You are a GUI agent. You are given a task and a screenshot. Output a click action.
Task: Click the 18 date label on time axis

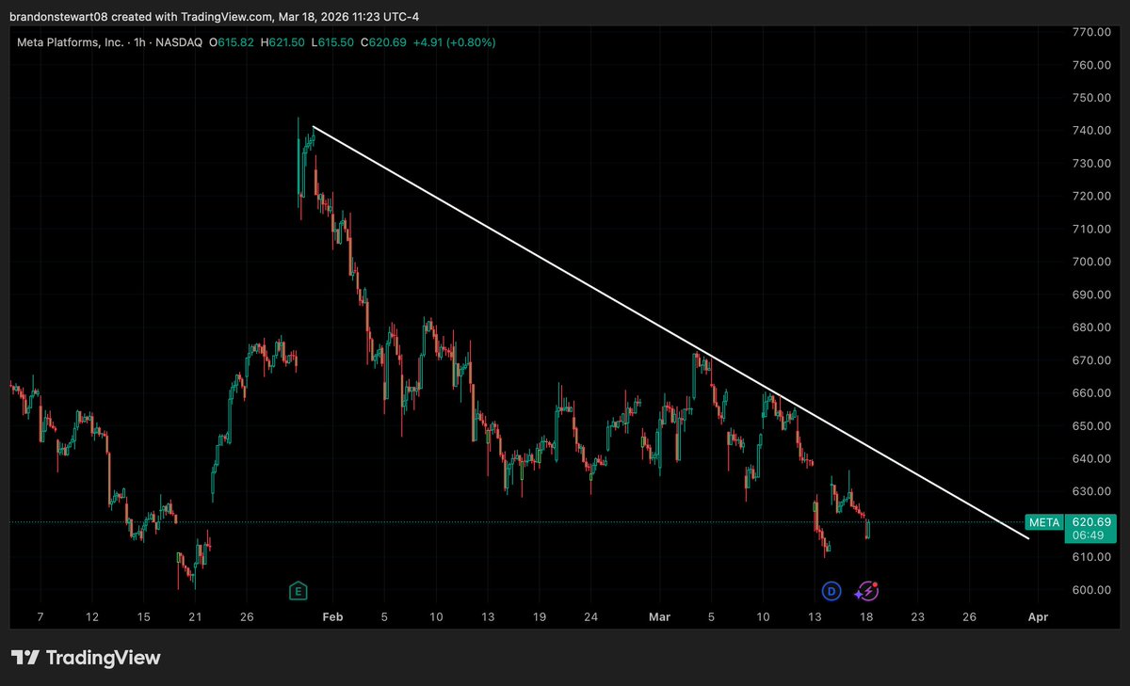[x=866, y=617]
